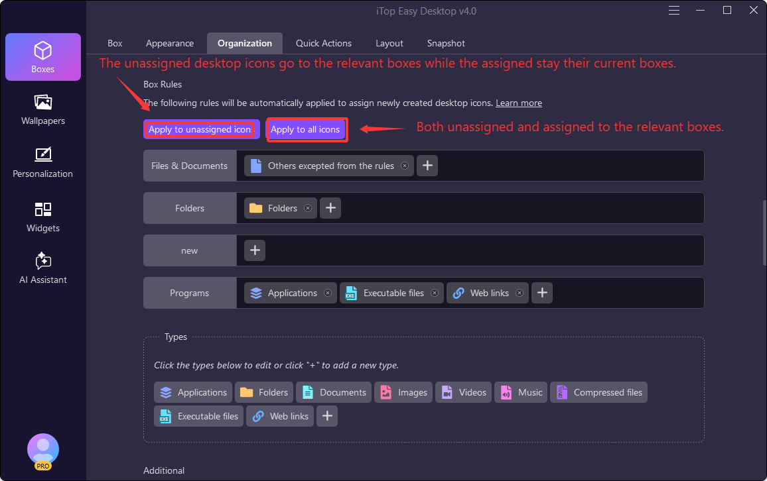
Task: Open the Wallpapers section
Action: [43, 110]
